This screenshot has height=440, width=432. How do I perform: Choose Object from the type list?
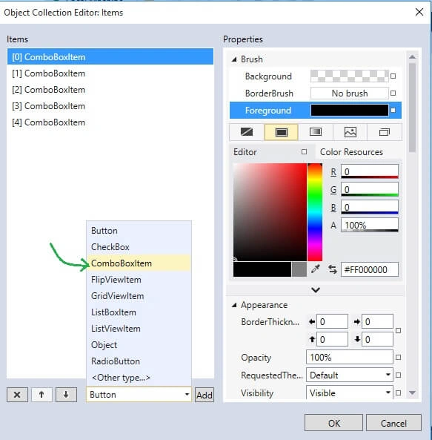coord(139,344)
